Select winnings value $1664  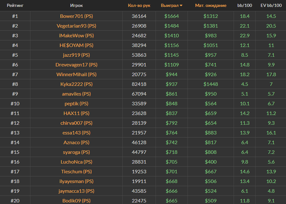click(x=172, y=16)
